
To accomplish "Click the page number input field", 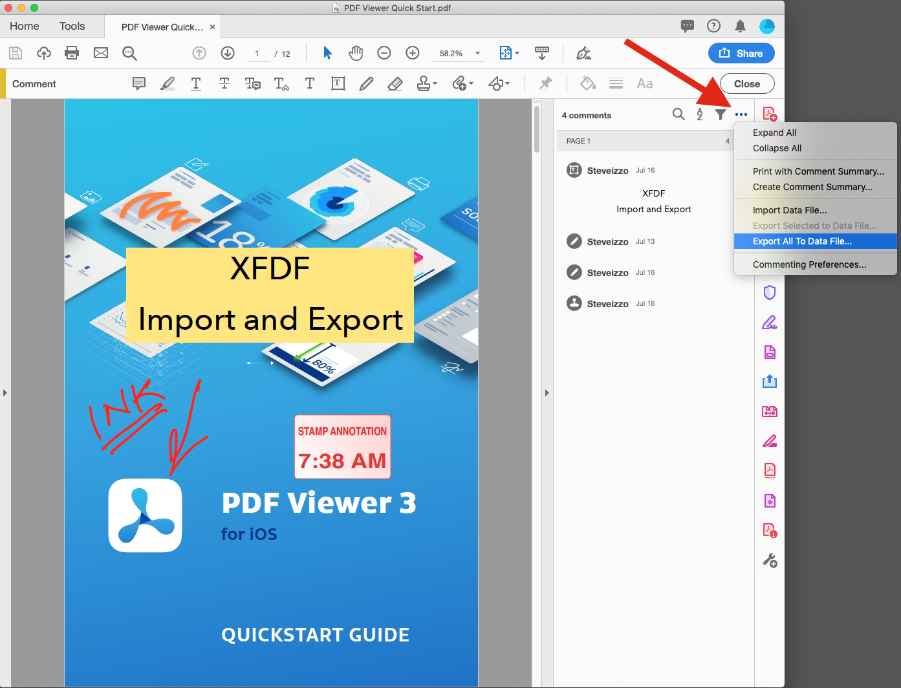I will [258, 54].
